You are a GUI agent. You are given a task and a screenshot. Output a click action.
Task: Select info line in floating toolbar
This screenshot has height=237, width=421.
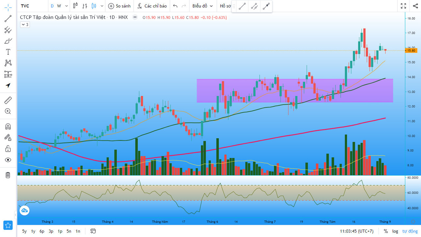[254, 6]
